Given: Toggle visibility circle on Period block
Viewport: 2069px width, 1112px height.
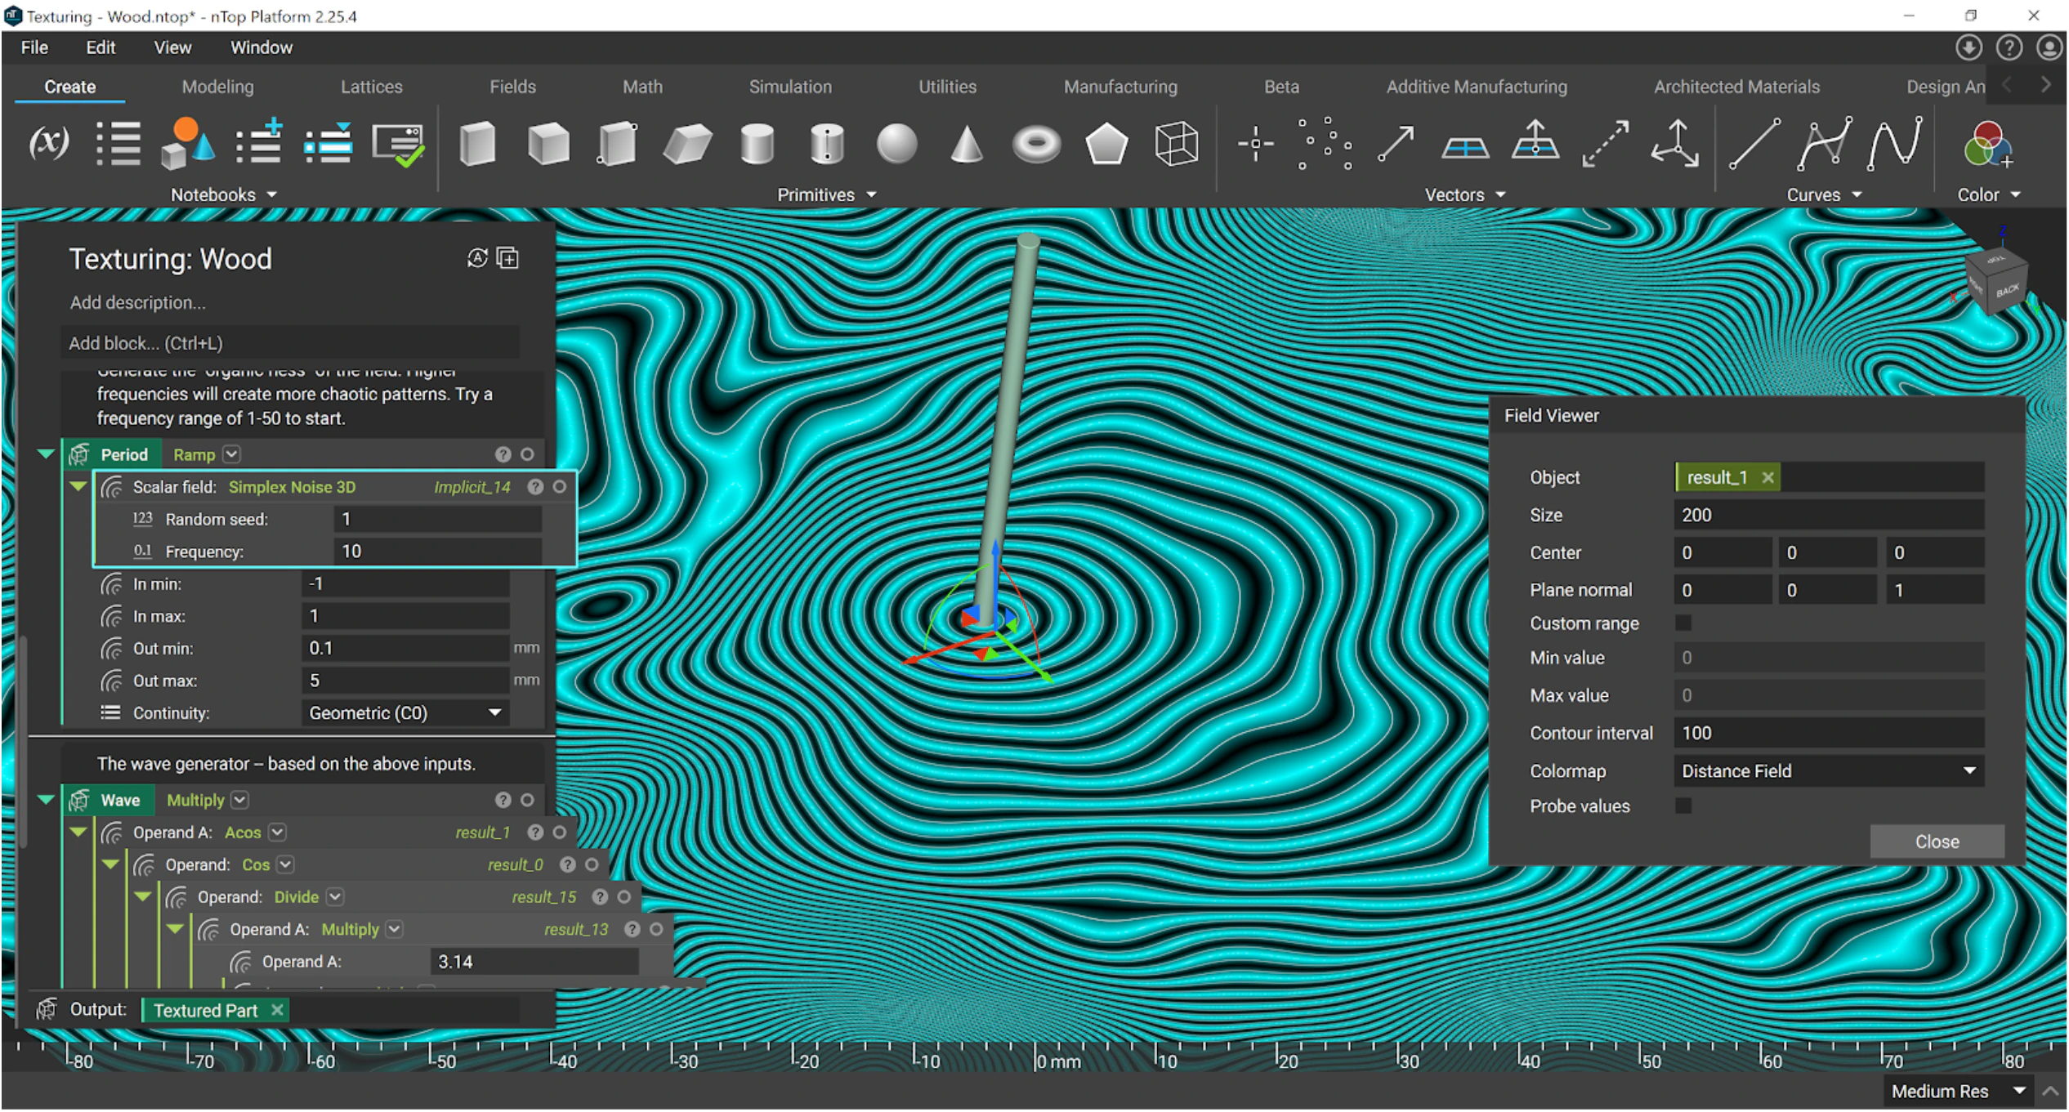Looking at the screenshot, I should coord(527,454).
